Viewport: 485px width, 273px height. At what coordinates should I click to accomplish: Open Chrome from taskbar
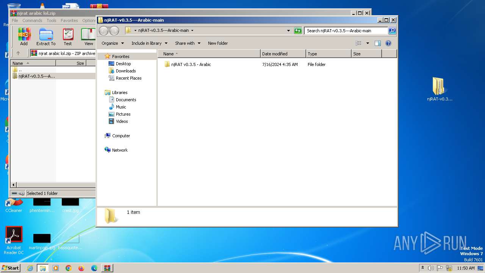point(69,268)
